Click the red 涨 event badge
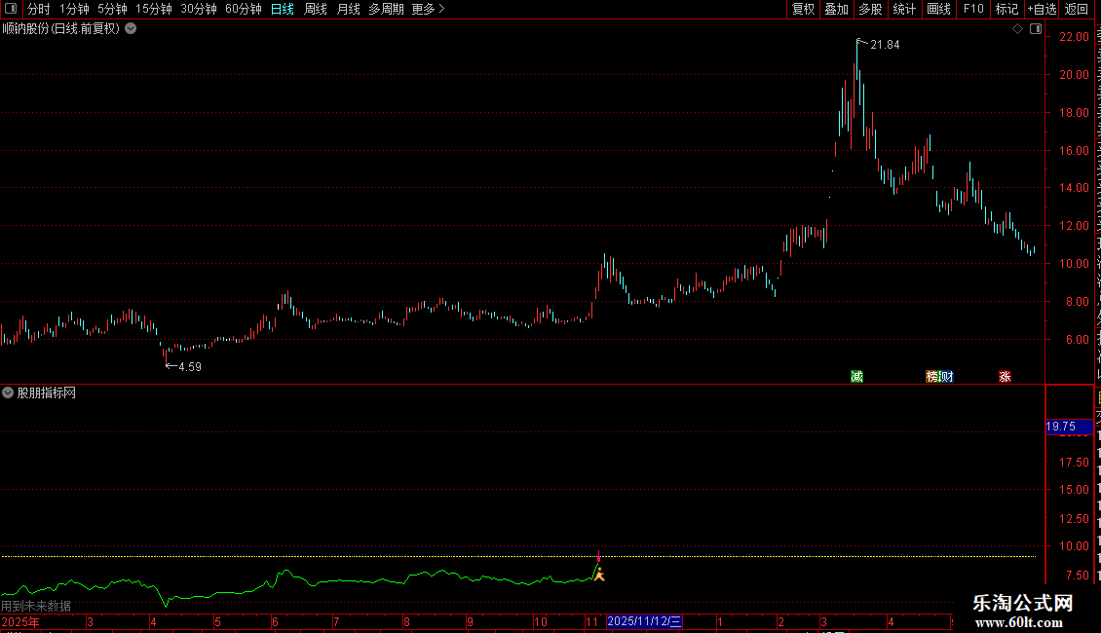Screen dimensions: 1101x633 coord(1005,377)
